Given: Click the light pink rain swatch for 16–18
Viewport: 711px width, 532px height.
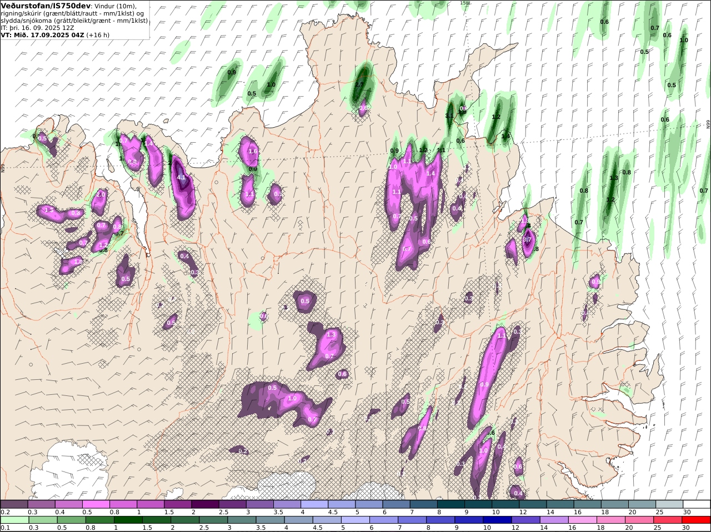Looking at the screenshot, I should 583,520.
